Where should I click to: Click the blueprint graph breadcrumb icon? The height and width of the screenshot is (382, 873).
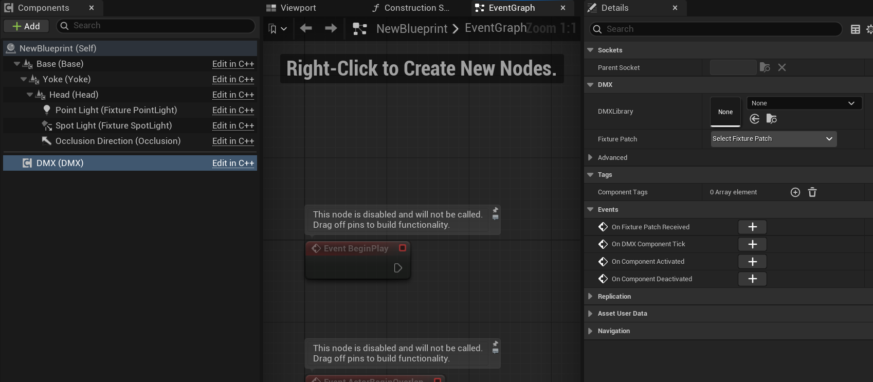coord(360,29)
